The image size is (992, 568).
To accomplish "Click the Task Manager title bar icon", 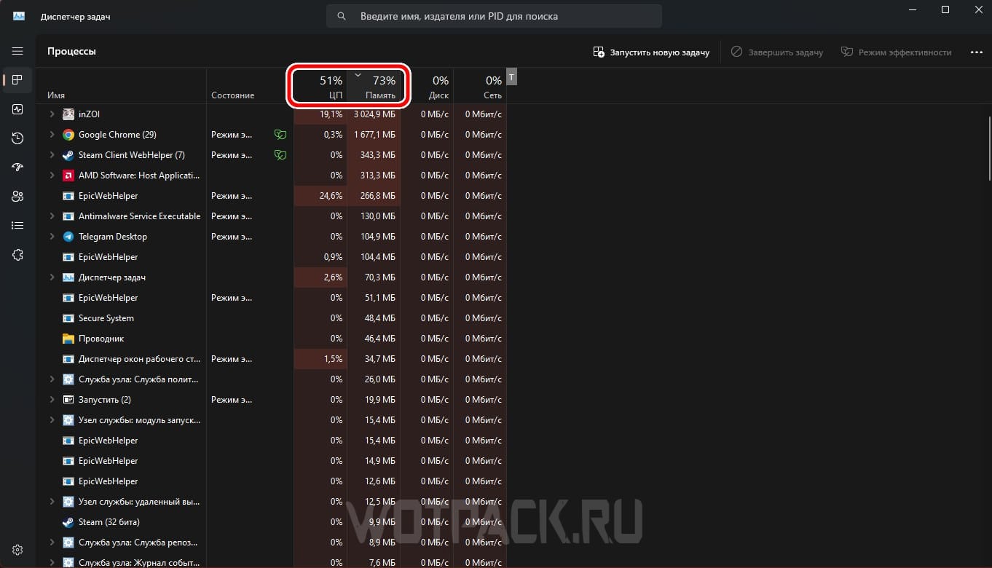I will (19, 16).
